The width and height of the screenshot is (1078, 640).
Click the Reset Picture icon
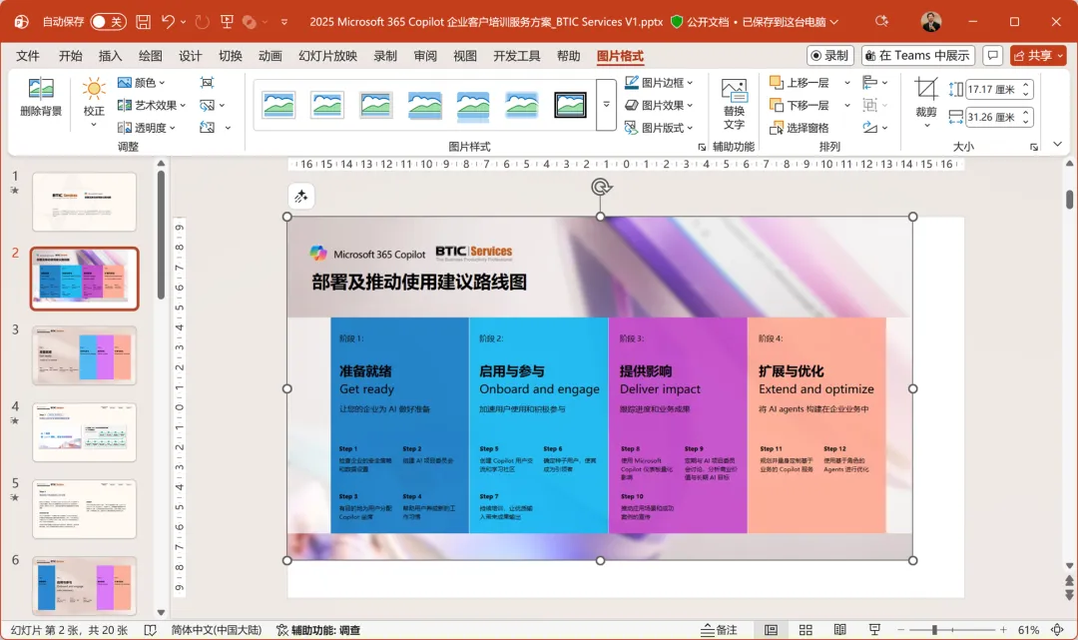pos(207,127)
